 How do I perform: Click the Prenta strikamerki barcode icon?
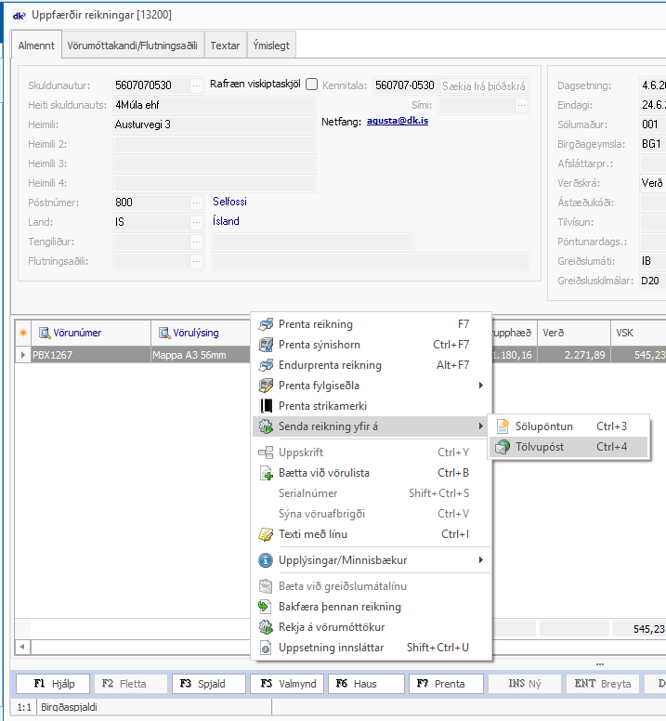pos(266,406)
